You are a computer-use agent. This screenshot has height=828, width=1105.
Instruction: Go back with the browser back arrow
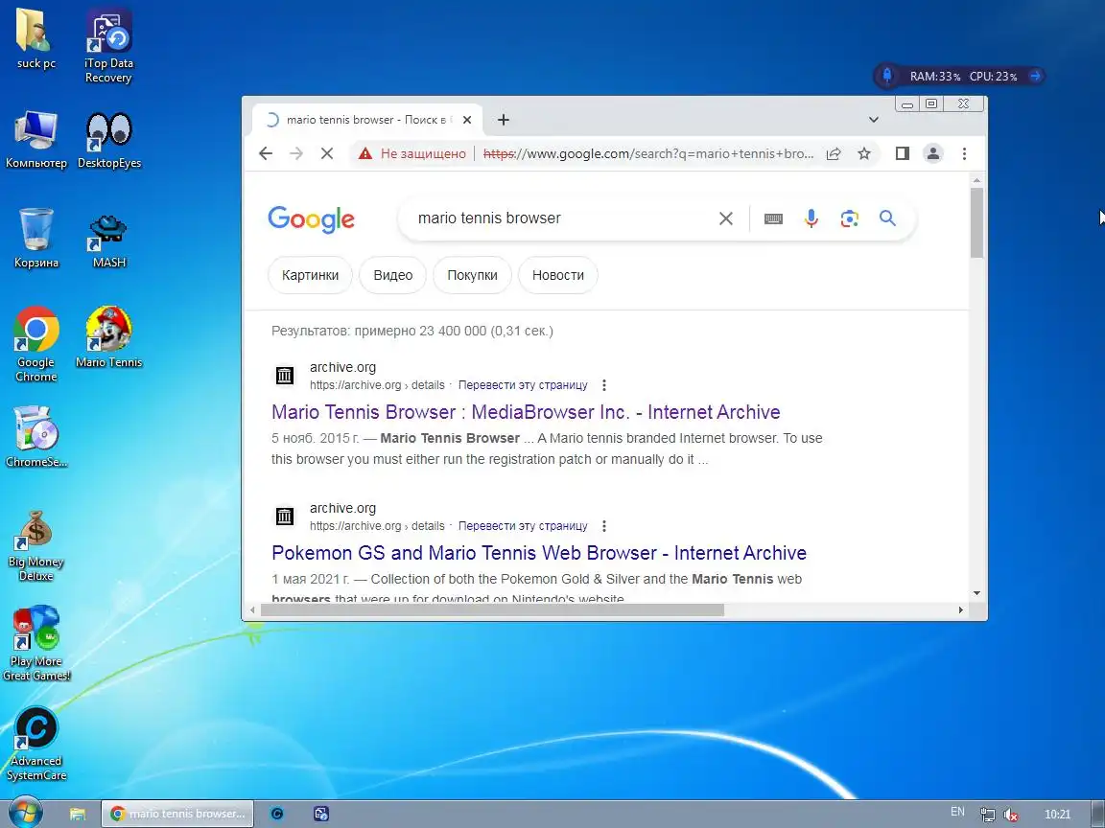265,153
